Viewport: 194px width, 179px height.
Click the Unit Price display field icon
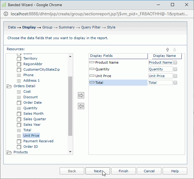coord(92,76)
